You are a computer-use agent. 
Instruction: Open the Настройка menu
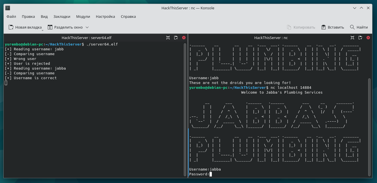[105, 16]
